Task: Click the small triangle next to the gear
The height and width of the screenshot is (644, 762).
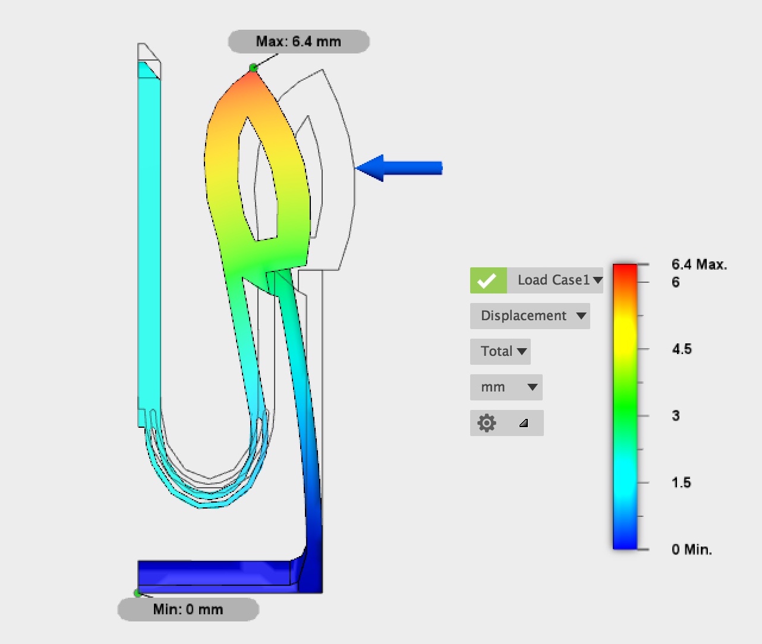Action: (x=523, y=423)
